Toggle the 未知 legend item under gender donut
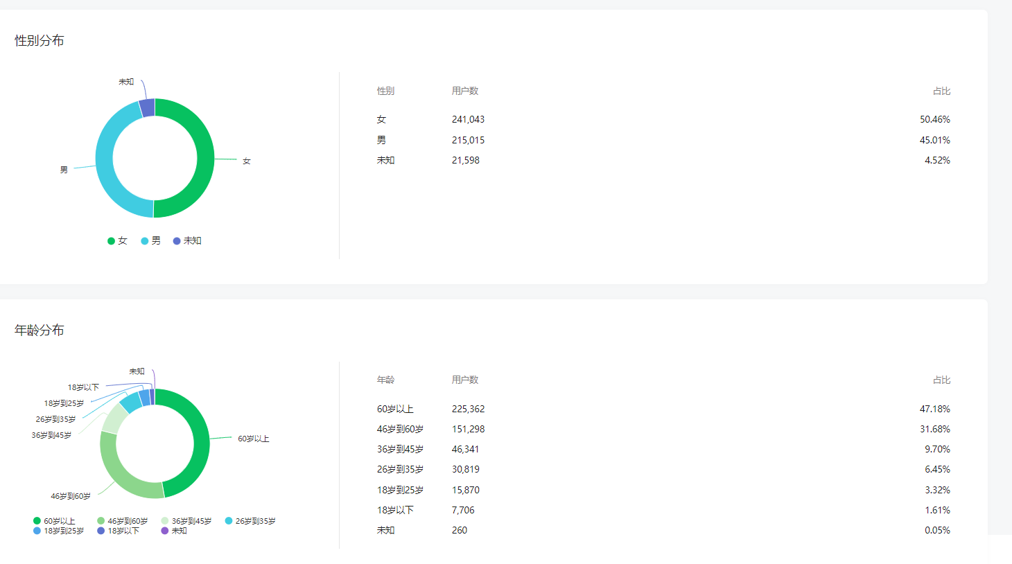 [187, 241]
